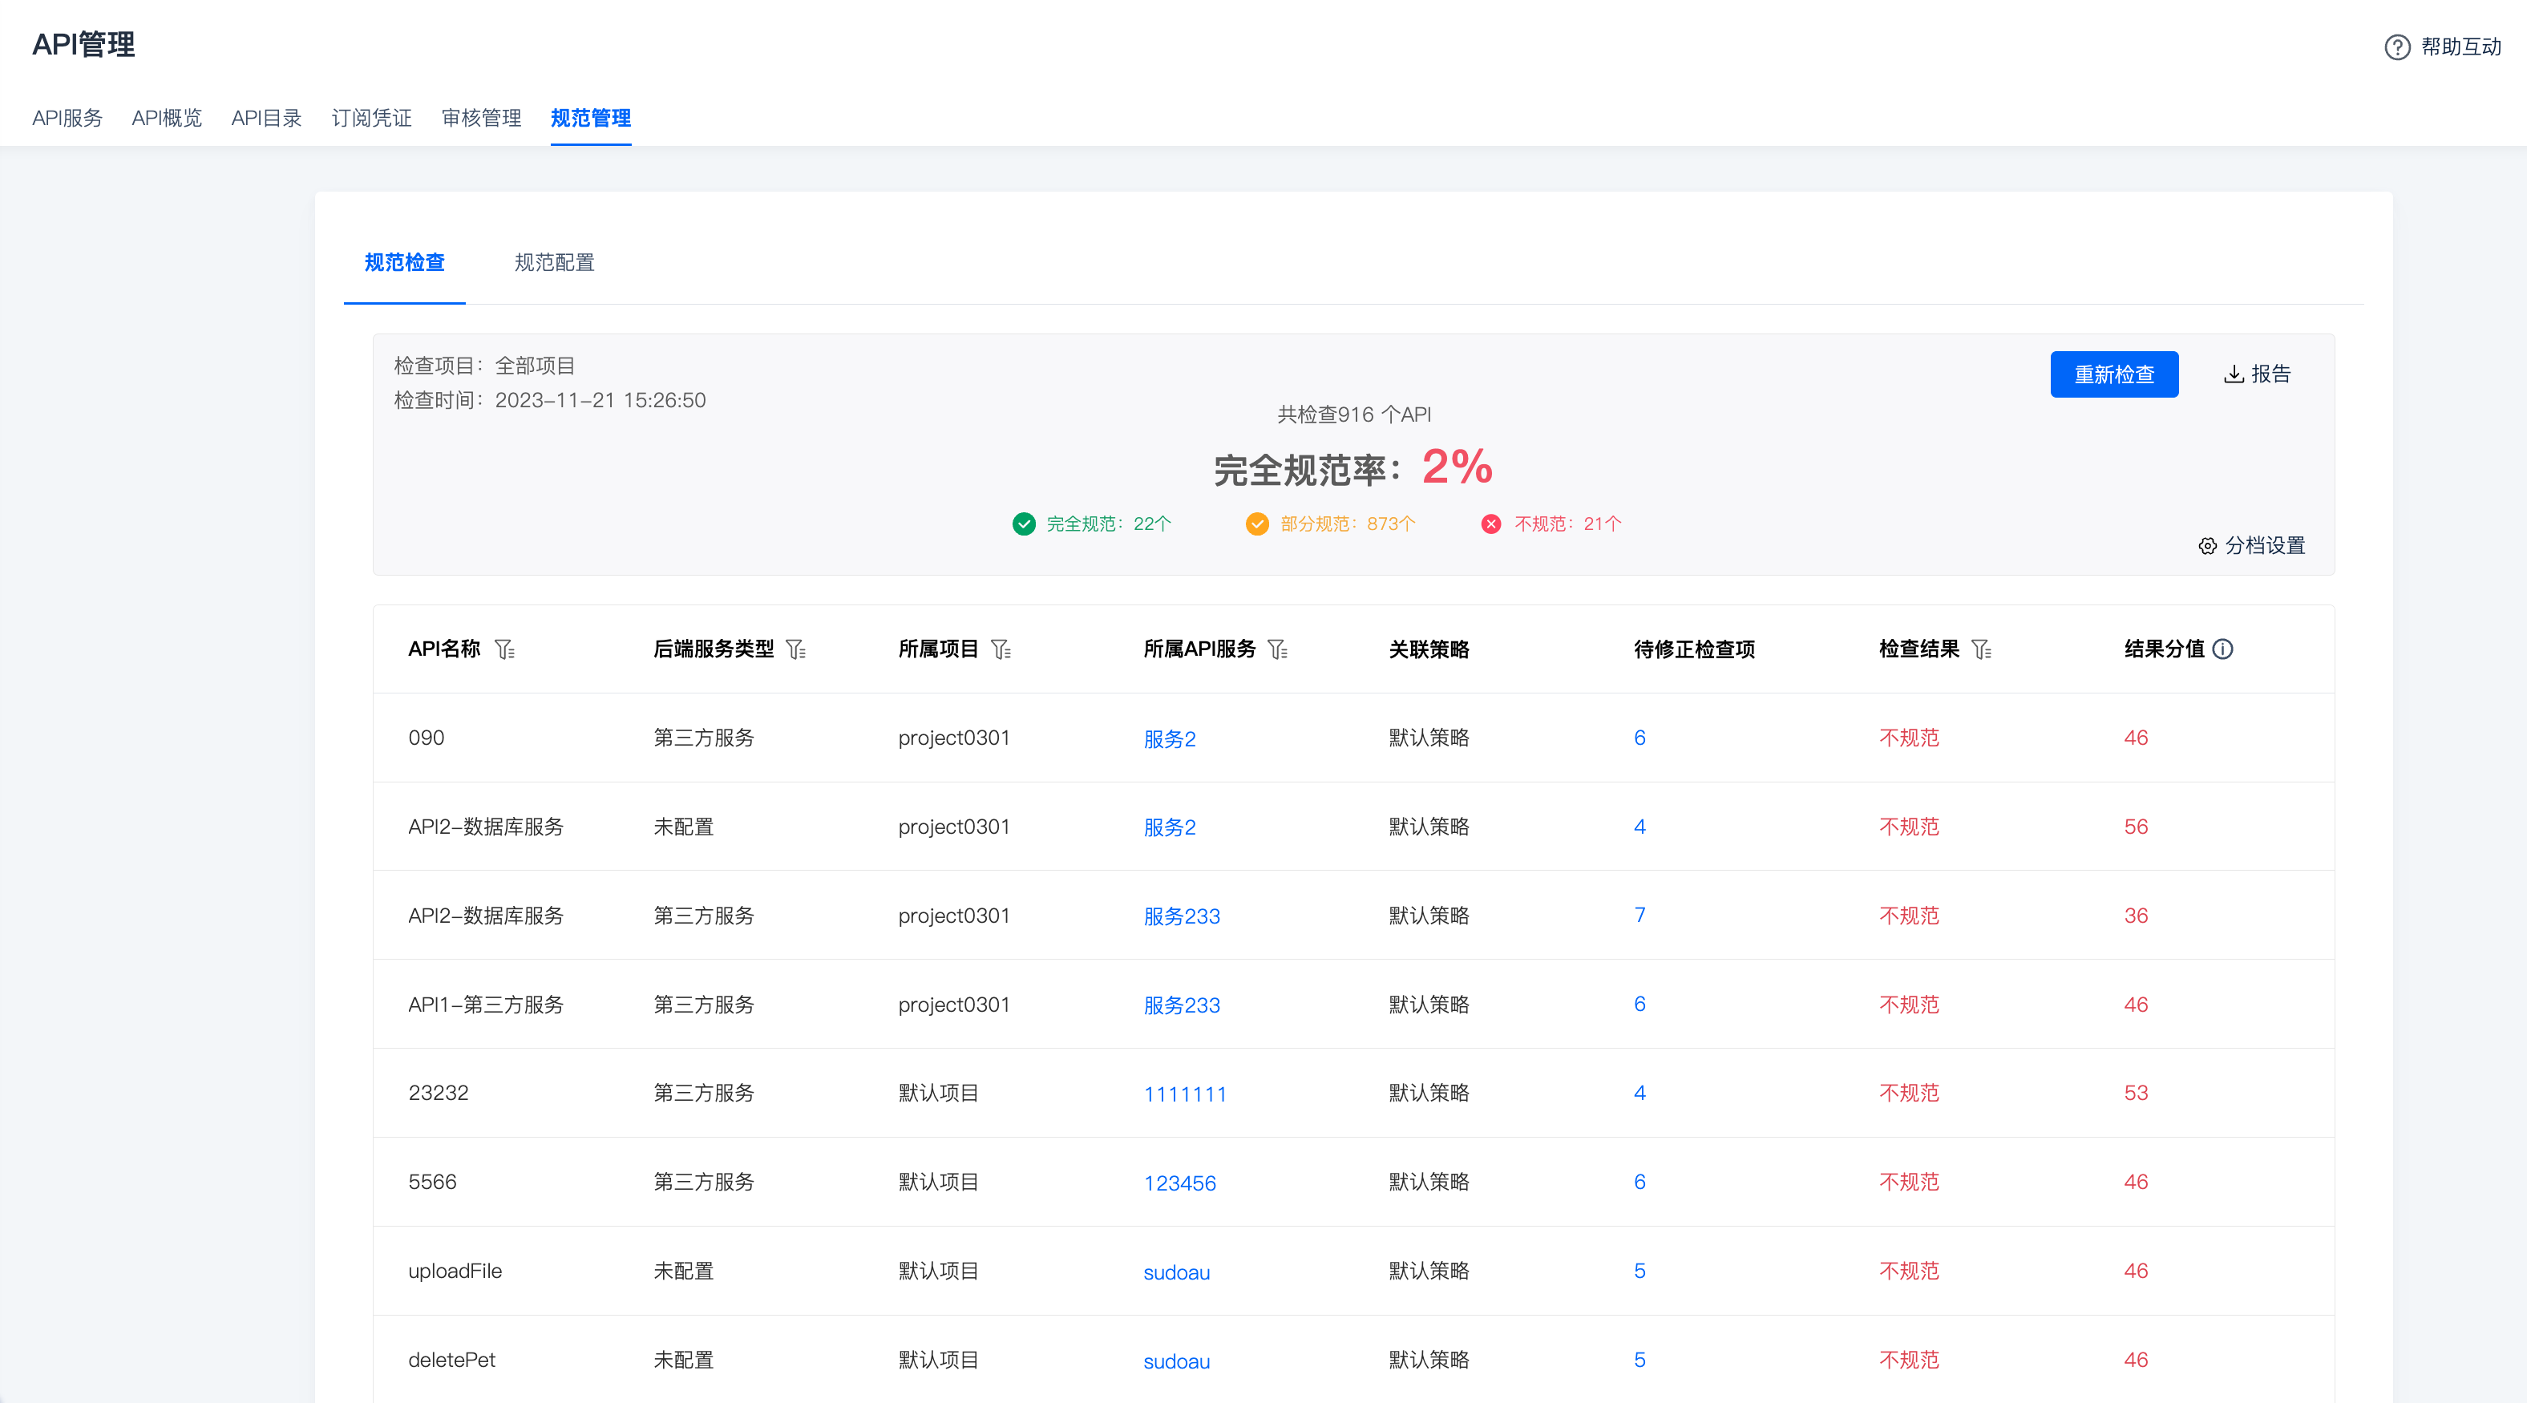Click pending items count 4 for 23232
This screenshot has height=1403, width=2527.
tap(1640, 1093)
